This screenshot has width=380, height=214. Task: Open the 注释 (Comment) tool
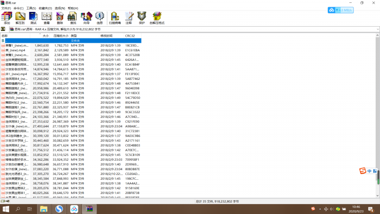pyautogui.click(x=129, y=18)
